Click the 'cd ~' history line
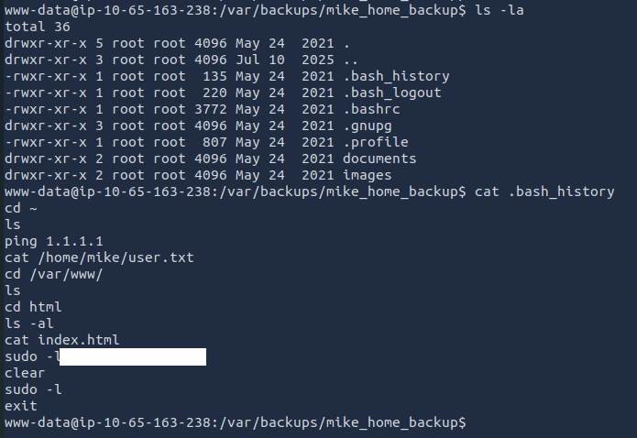 tap(20, 208)
